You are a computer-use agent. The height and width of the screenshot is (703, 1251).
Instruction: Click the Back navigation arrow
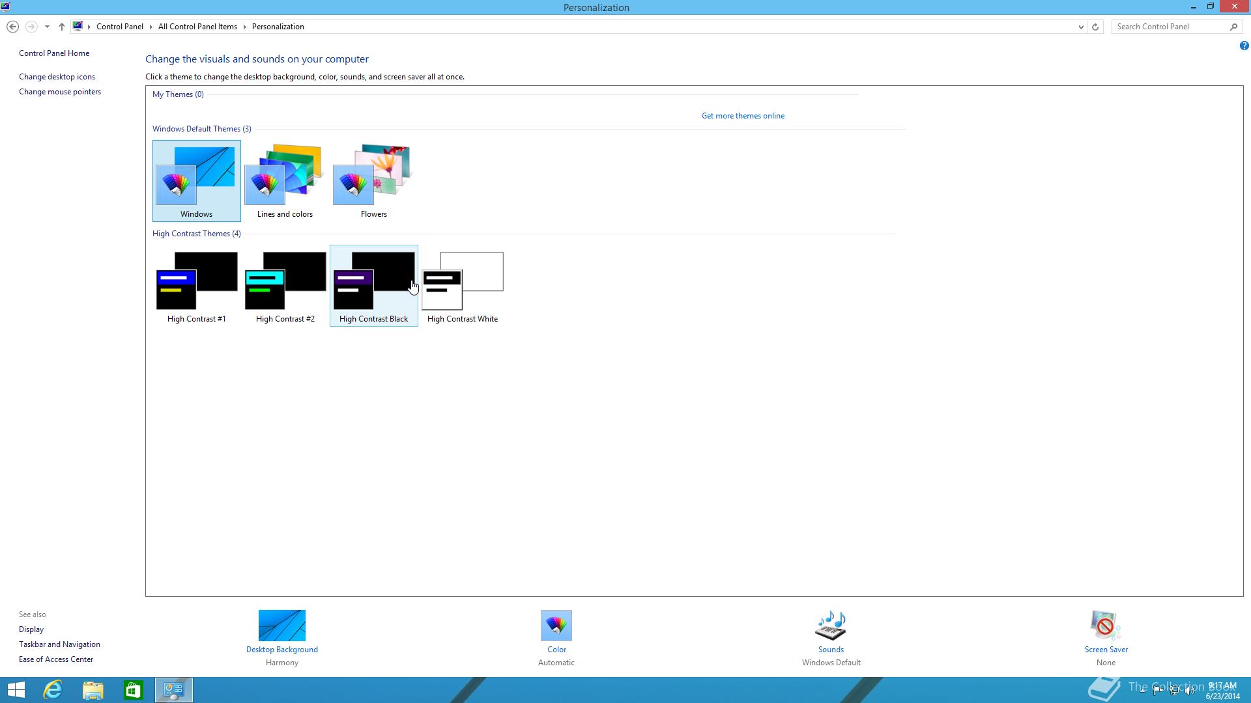pos(12,27)
